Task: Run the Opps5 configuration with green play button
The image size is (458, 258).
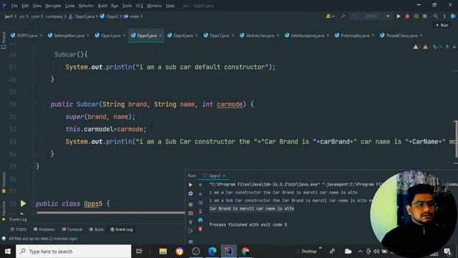Action: click(x=398, y=16)
